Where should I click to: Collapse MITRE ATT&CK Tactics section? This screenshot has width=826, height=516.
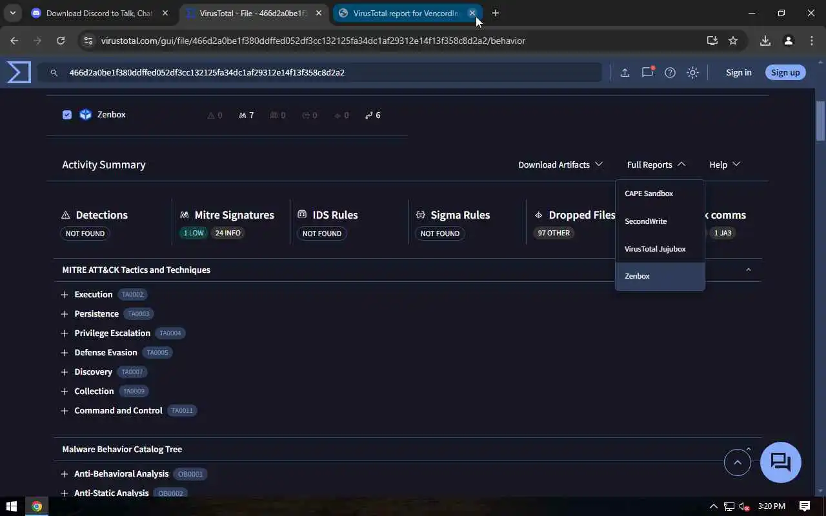click(x=749, y=270)
